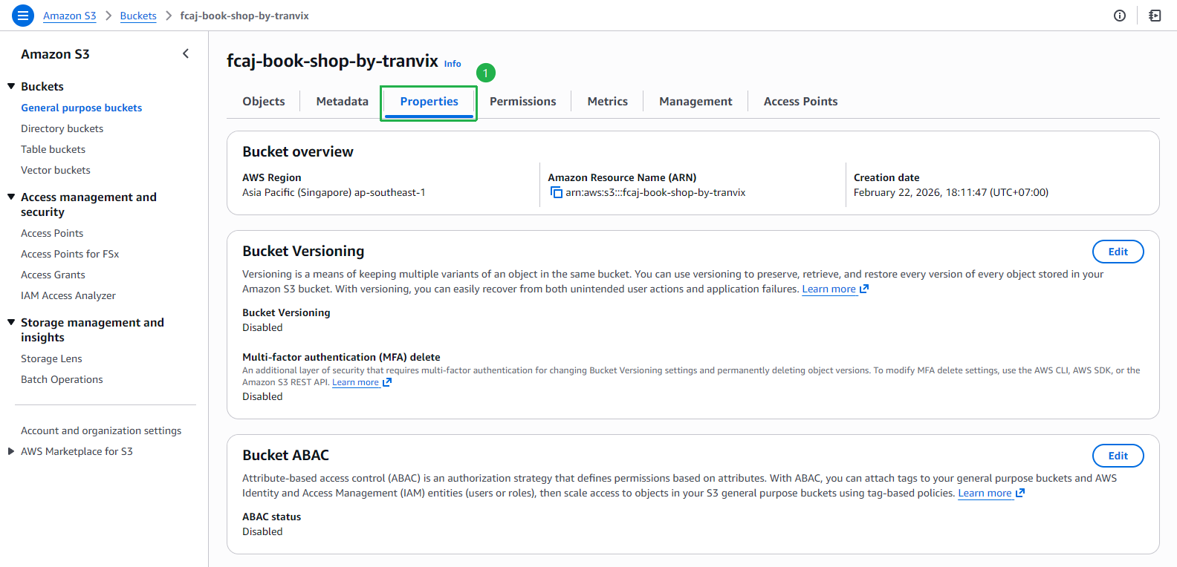Click the bucket name in the breadcrumb

244,16
